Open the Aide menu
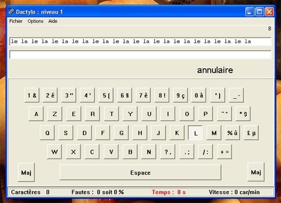The image size is (281, 203). [52, 21]
